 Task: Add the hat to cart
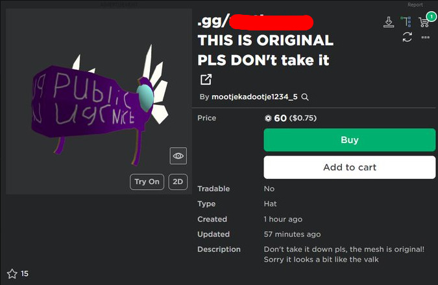click(350, 167)
